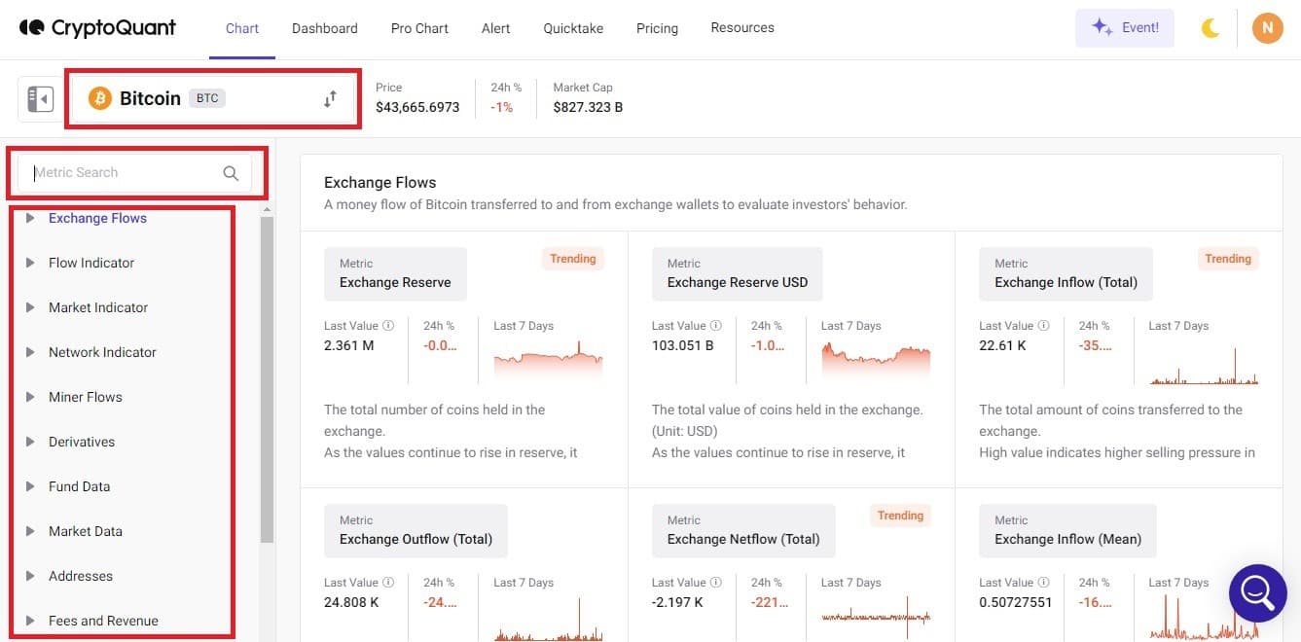
Task: Click the Last Value 24.808 K
Action: 352,602
